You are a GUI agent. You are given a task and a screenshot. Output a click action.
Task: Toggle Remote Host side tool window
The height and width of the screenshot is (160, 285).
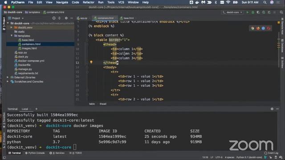pyautogui.click(x=282, y=26)
